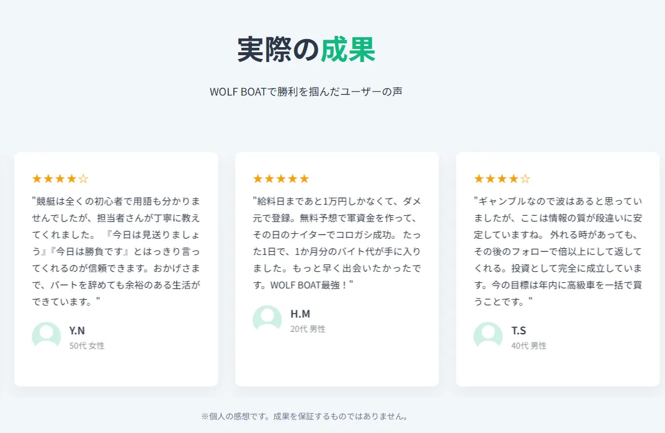665x433 pixels.
Task: Click the WOLF BOAT subtitle text
Action: pos(306,92)
